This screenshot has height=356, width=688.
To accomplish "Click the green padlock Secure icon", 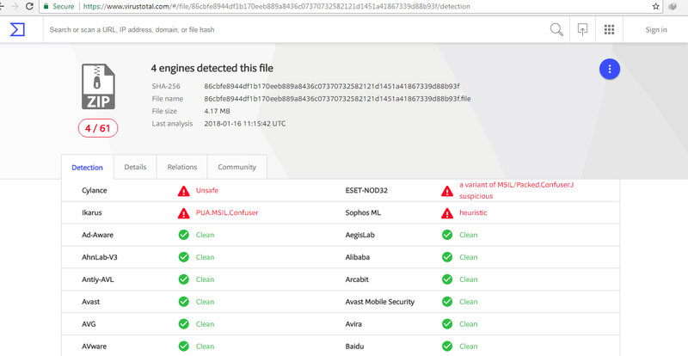I will click(x=46, y=6).
